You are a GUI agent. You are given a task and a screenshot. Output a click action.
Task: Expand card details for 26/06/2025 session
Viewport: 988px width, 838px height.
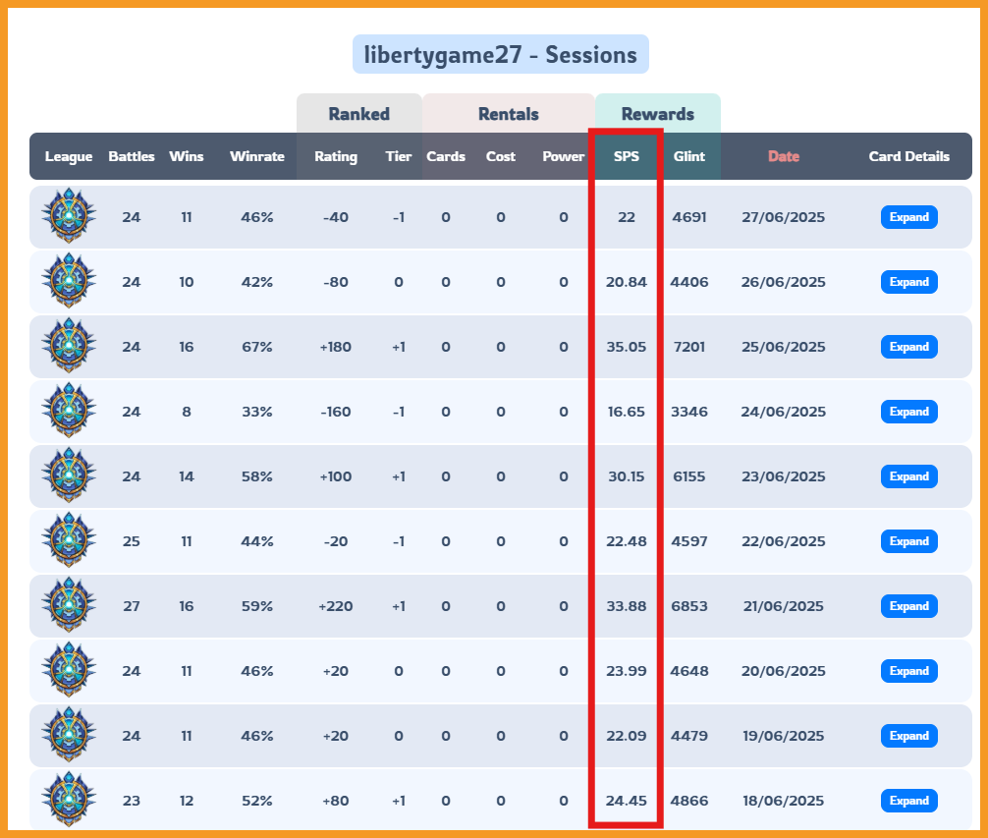(908, 282)
